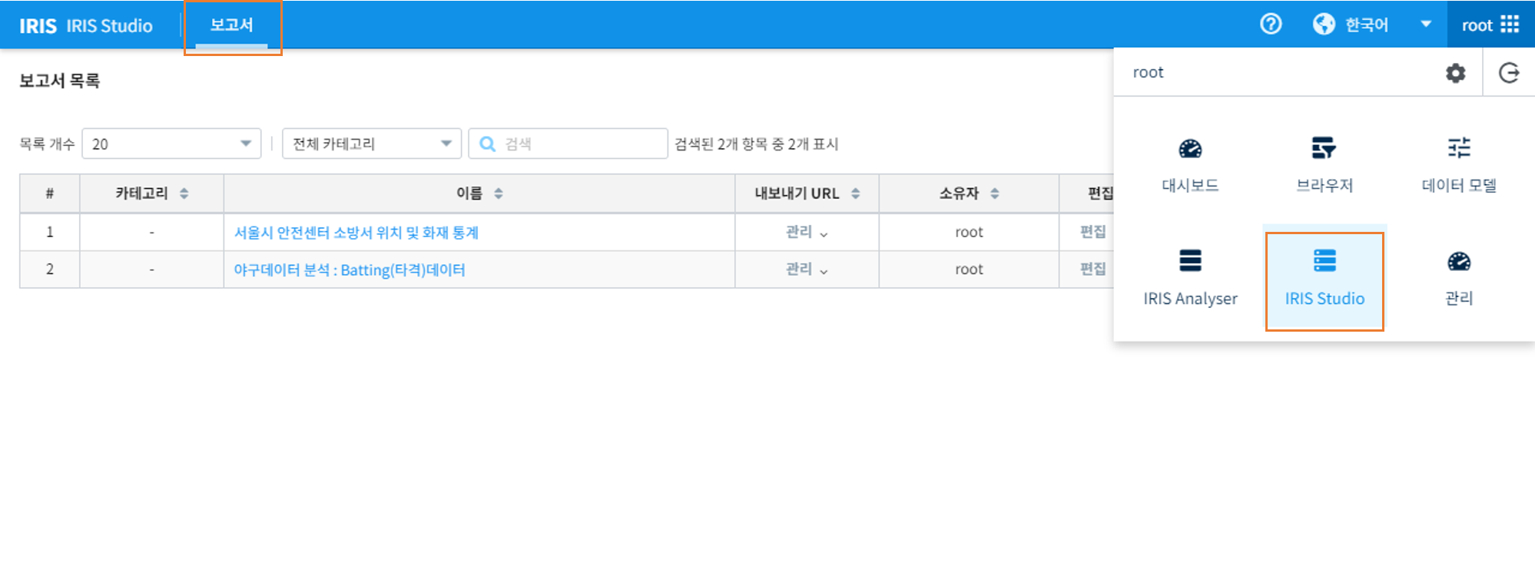Image resolution: width=1535 pixels, height=562 pixels.
Task: Click the search magnifier icon
Action: pyautogui.click(x=487, y=144)
